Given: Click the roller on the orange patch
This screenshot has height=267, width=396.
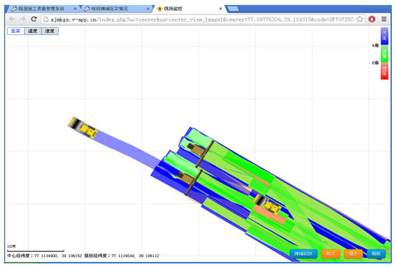Looking at the screenshot, I should point(268,204).
